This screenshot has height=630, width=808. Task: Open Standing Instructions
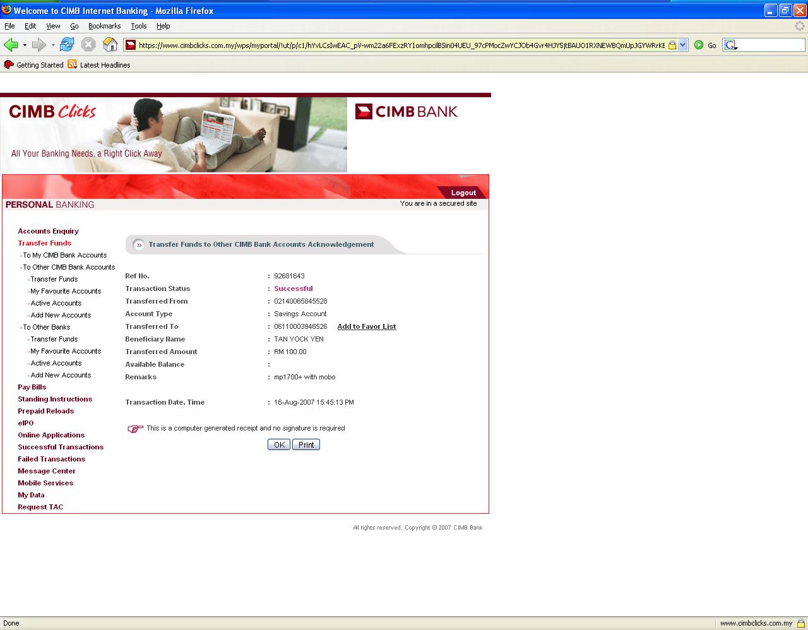[x=55, y=399]
